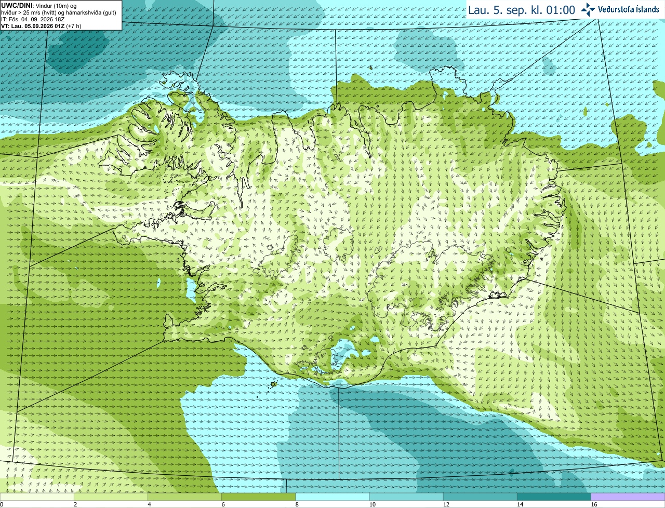The image size is (665, 508).
Task: Select the 4–6 green legend swatch
Action: coord(185,497)
